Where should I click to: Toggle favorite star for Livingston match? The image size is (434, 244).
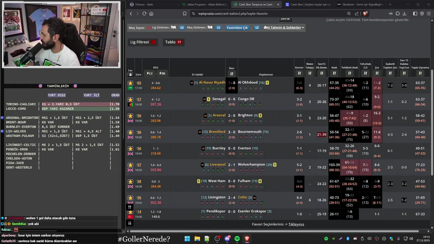click(x=130, y=198)
